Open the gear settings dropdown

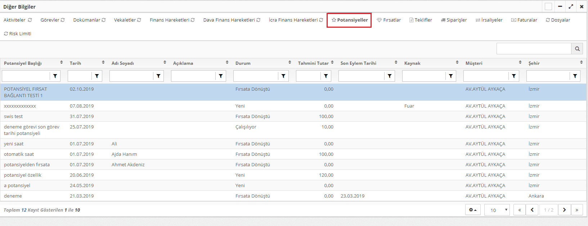(473, 210)
